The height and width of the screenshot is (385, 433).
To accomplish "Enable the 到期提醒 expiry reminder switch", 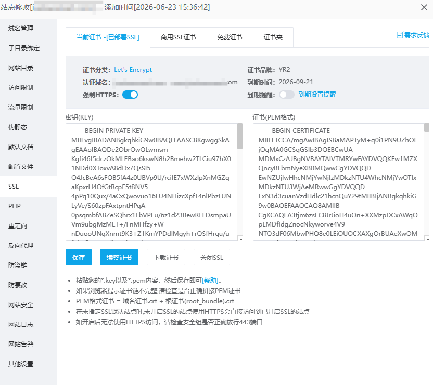I will 287,95.
